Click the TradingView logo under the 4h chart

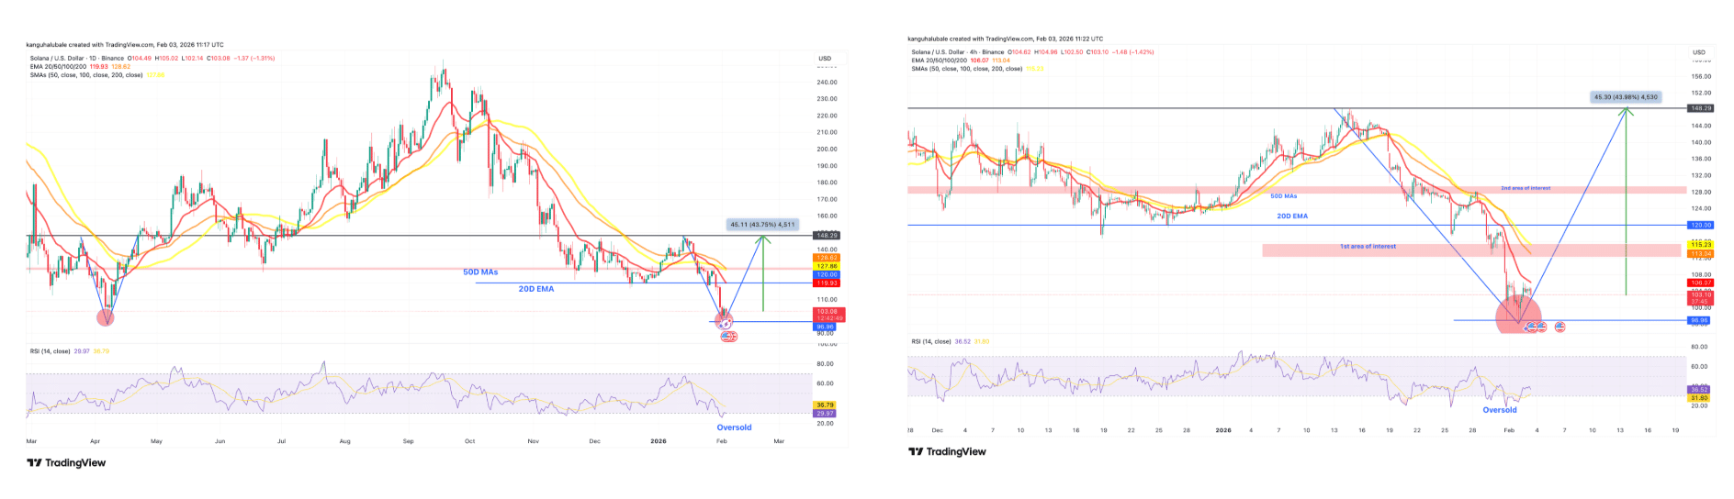947,451
